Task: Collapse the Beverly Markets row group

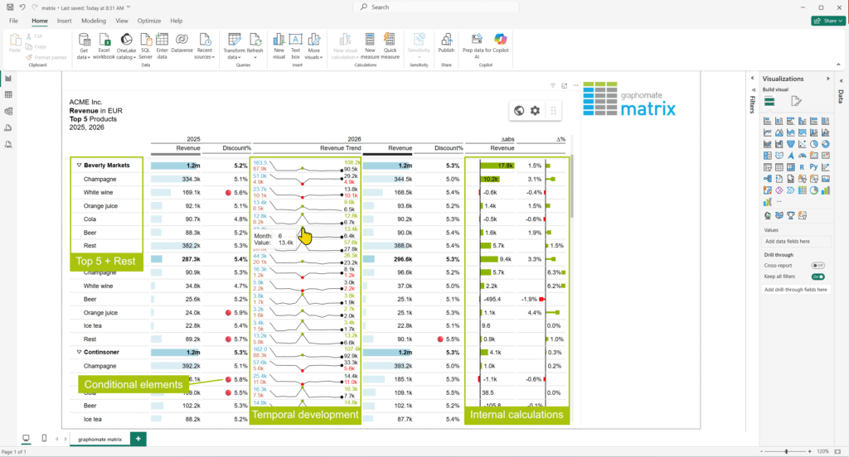Action: point(79,166)
